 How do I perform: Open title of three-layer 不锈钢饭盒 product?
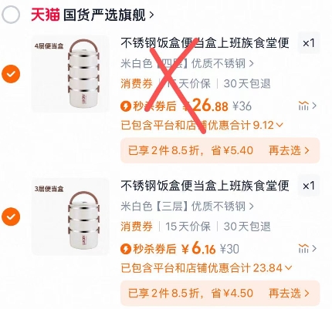205,186
